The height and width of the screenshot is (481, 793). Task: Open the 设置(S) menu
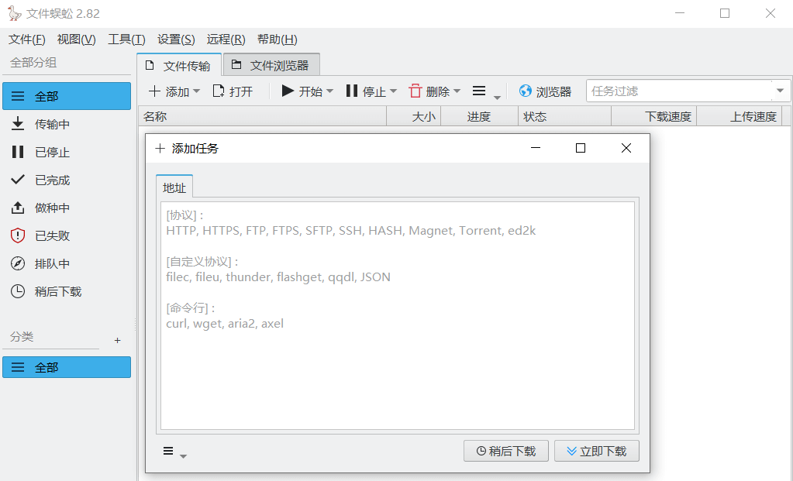pyautogui.click(x=176, y=40)
